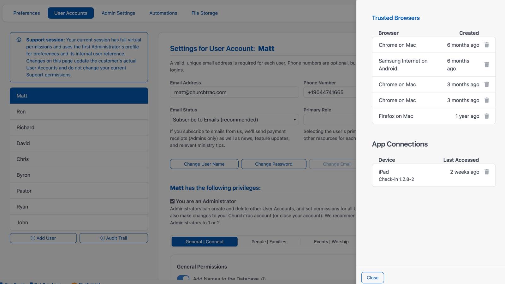Select the General | Connect permissions tab
The image size is (505, 284).
pos(205,242)
